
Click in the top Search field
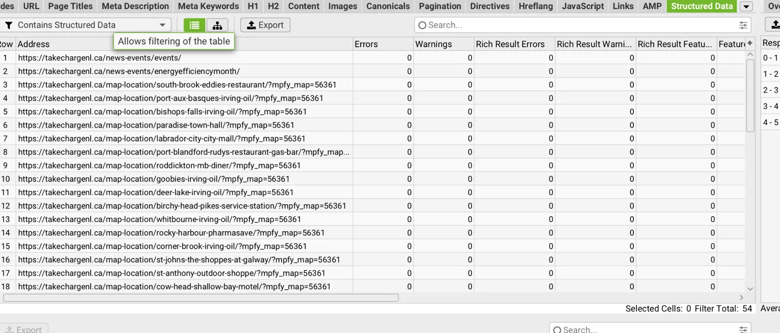point(583,25)
